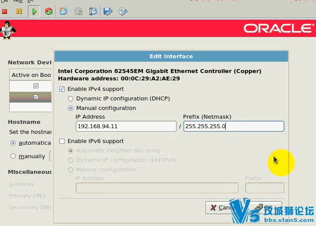Image resolution: width=316 pixels, height=226 pixels.
Task: Click the Oracle logo in banner
Action: pyautogui.click(x=279, y=28)
